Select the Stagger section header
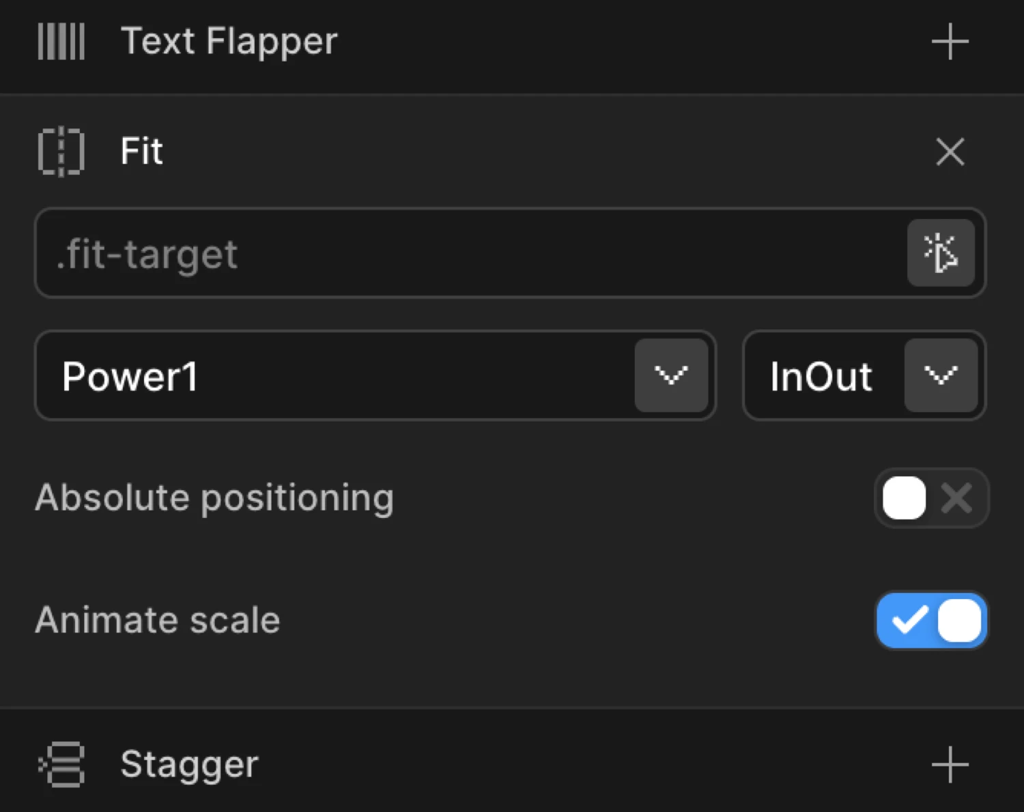 point(189,764)
